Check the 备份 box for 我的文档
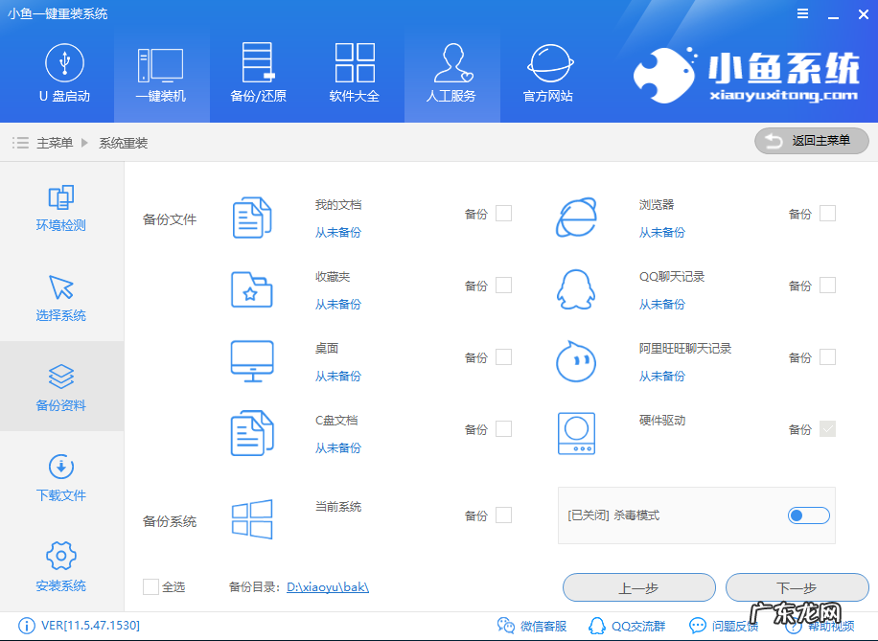The width and height of the screenshot is (878, 641). 503,214
